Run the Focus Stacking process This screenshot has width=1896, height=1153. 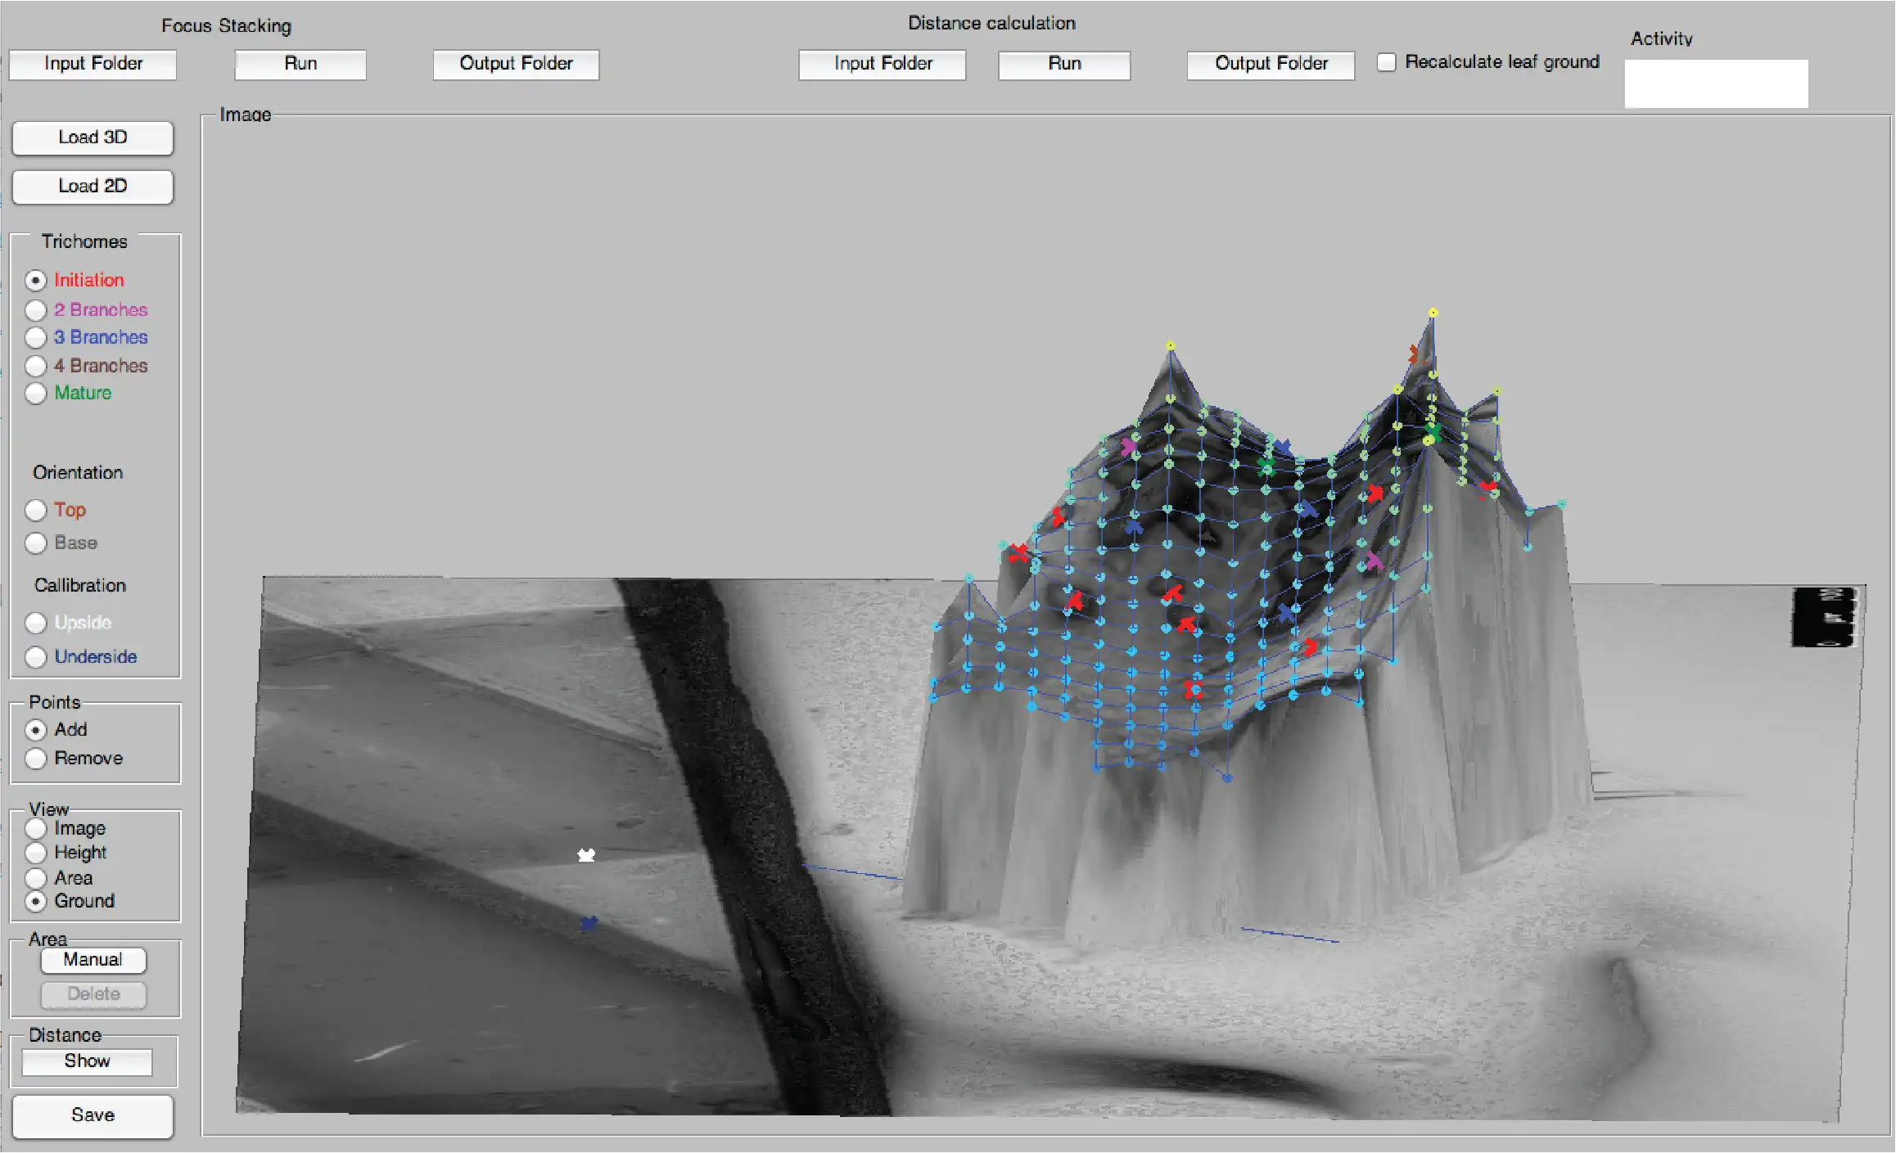(x=300, y=64)
